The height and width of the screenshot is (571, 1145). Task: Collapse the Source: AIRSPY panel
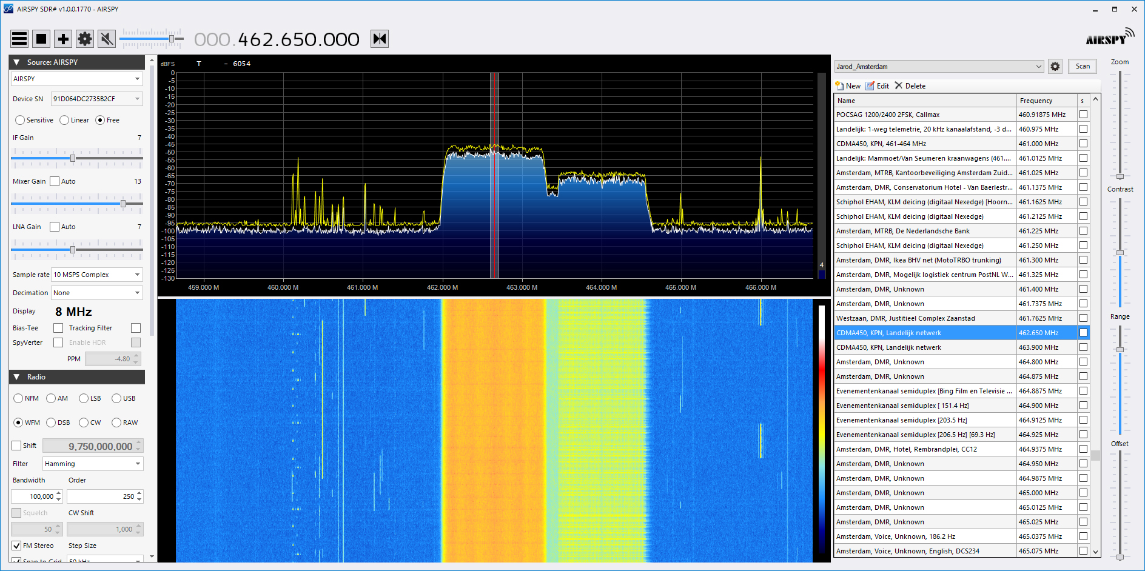click(16, 62)
